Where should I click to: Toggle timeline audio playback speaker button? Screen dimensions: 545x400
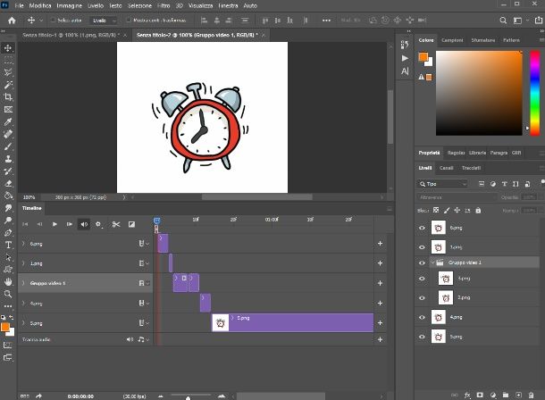84,224
